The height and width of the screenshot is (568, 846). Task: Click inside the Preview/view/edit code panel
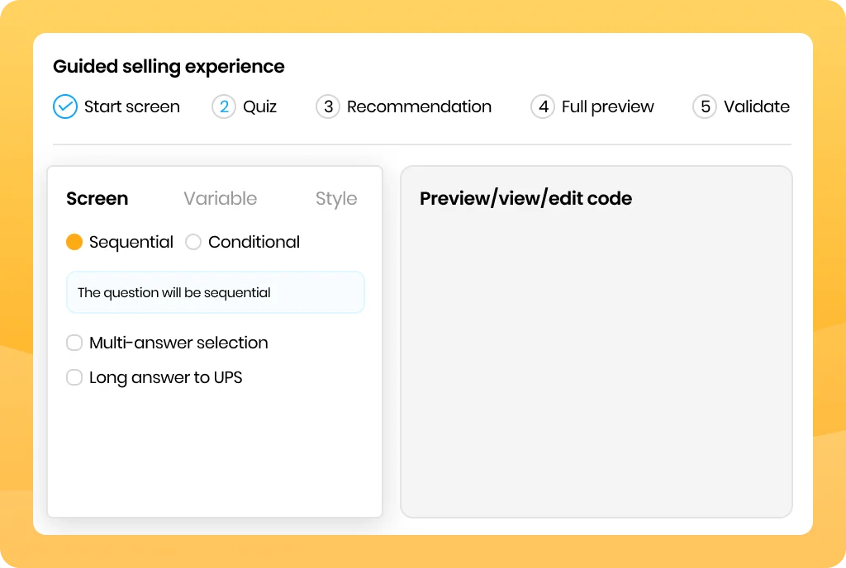[596, 342]
